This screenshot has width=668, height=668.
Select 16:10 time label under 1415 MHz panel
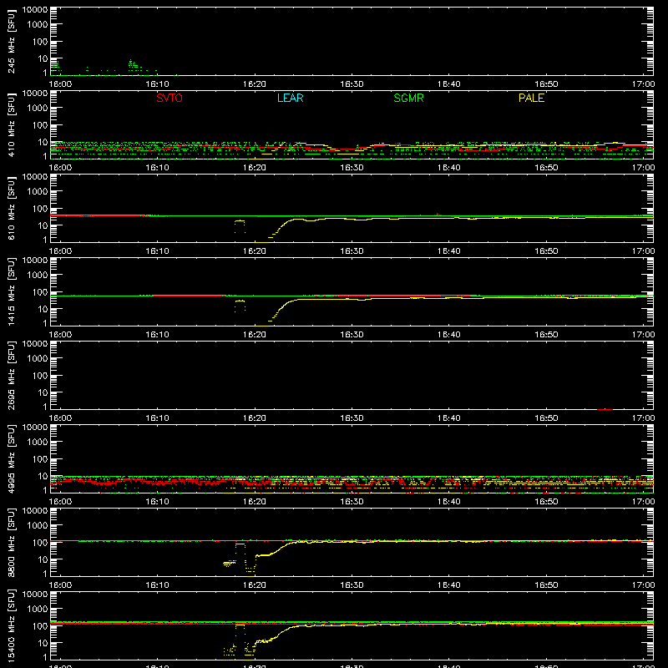[157, 335]
